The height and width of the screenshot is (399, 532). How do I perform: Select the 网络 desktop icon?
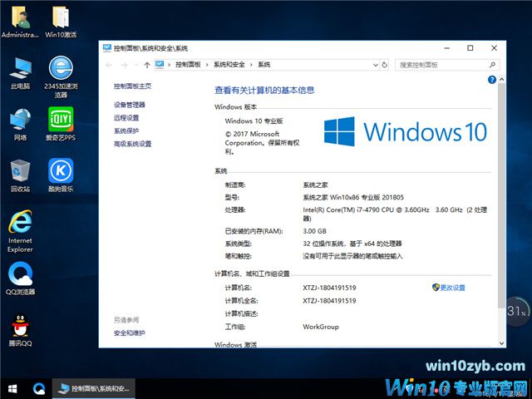pos(20,125)
